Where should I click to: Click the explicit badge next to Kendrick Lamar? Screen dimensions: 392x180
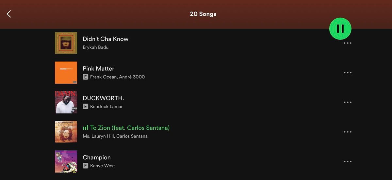pyautogui.click(x=85, y=107)
